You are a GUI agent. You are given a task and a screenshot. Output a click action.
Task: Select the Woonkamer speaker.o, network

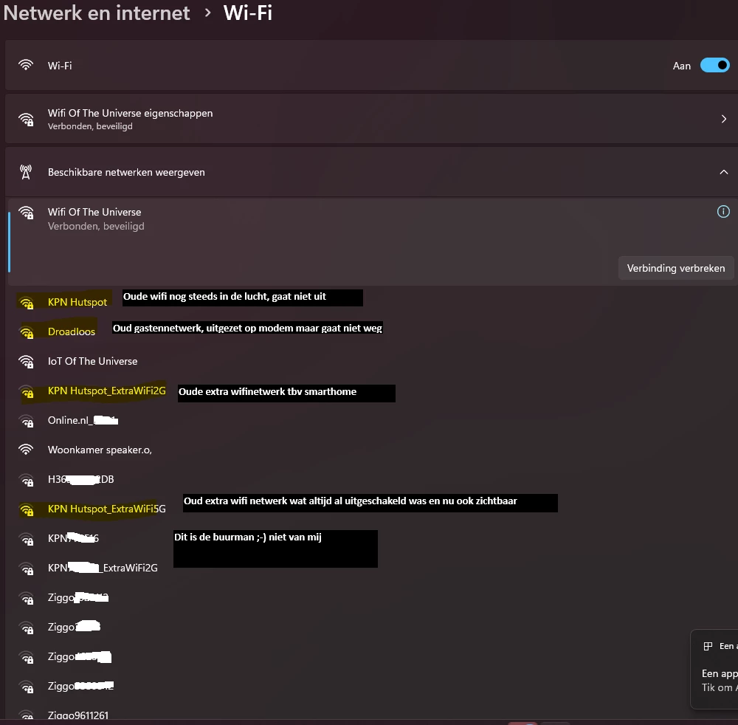(100, 450)
